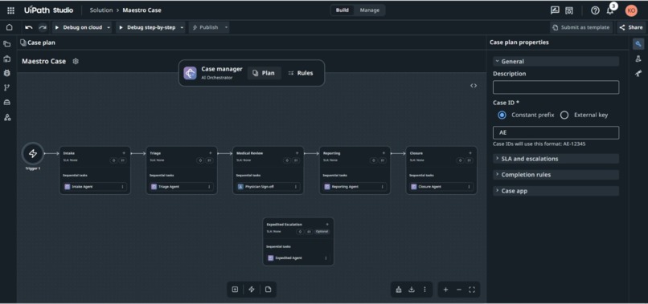
Task: Redo the last action
Action: (43, 27)
